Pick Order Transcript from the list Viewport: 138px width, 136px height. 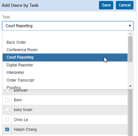[x=65, y=80]
